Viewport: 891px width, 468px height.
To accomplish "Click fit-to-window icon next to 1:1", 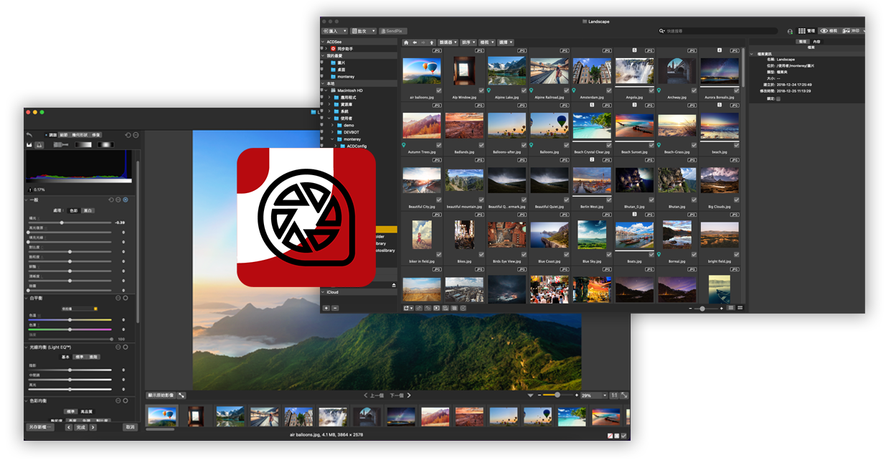I will pyautogui.click(x=624, y=396).
